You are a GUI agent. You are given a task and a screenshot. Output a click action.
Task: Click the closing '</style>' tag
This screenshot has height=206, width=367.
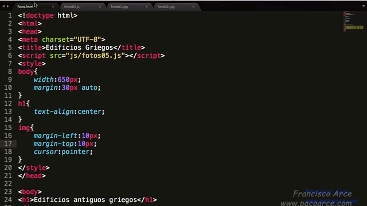(x=34, y=168)
